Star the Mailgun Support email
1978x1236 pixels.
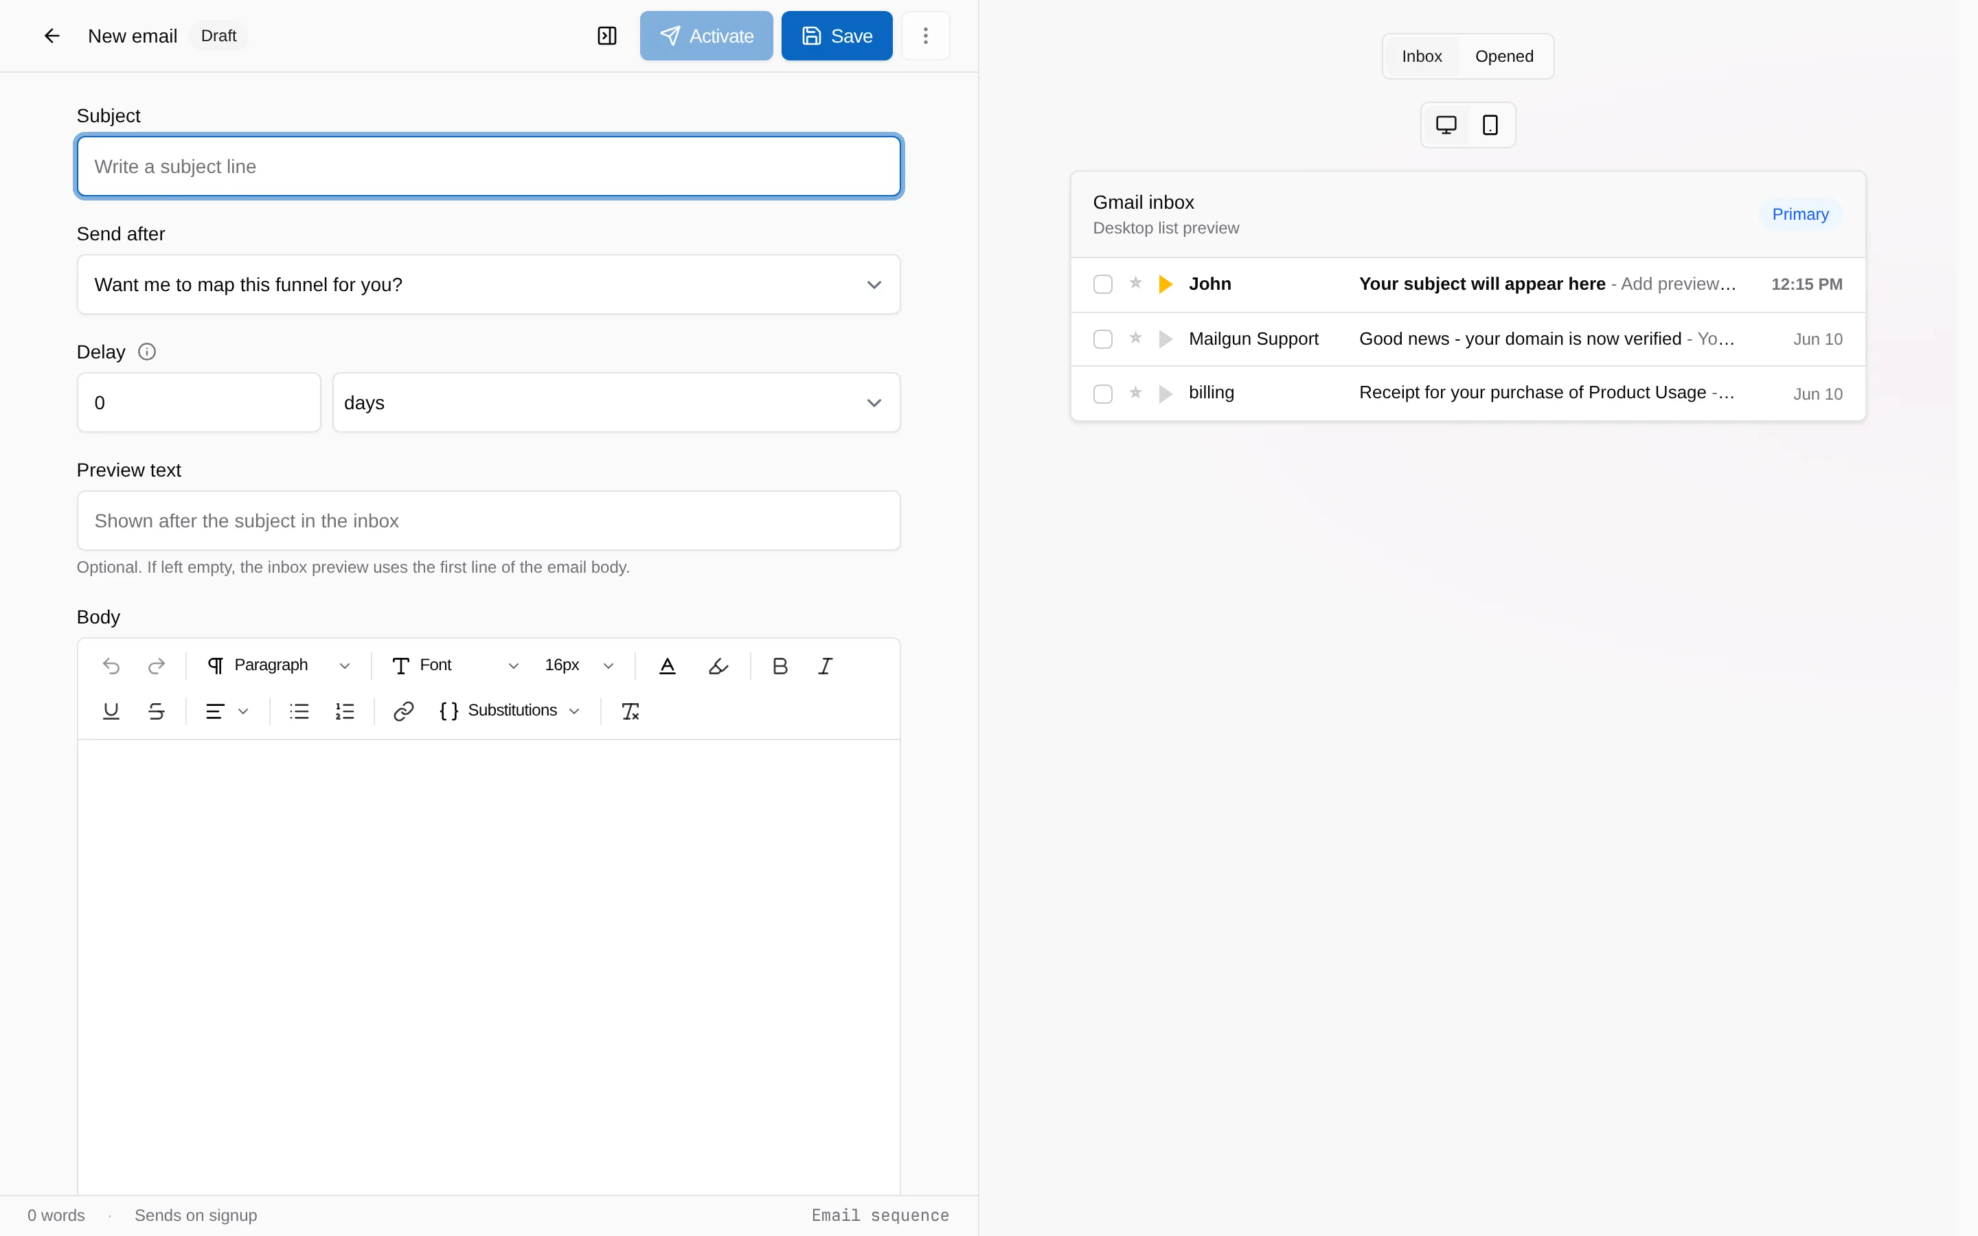pos(1135,338)
